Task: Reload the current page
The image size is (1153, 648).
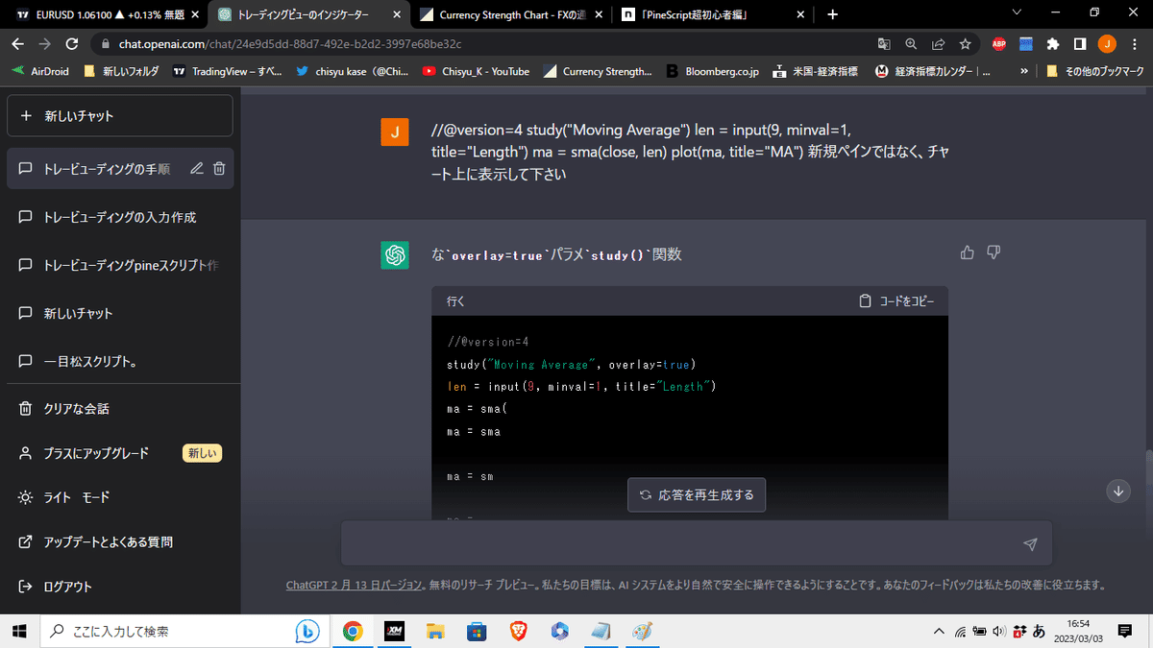Action: tap(71, 44)
